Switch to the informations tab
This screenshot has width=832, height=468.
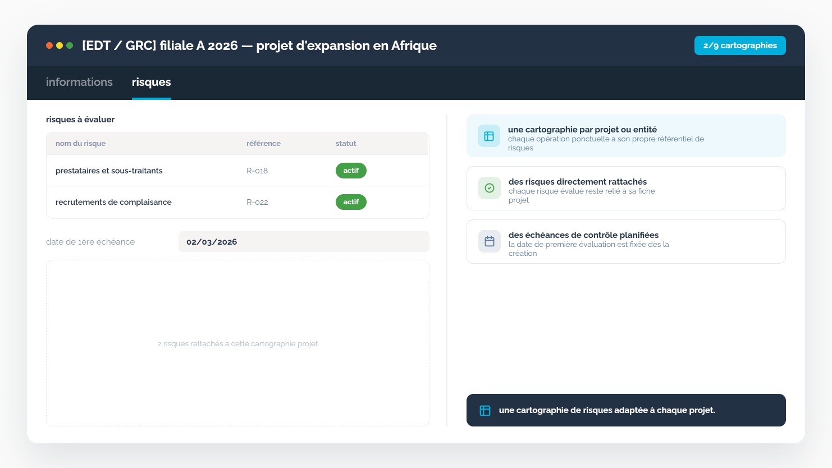(79, 82)
